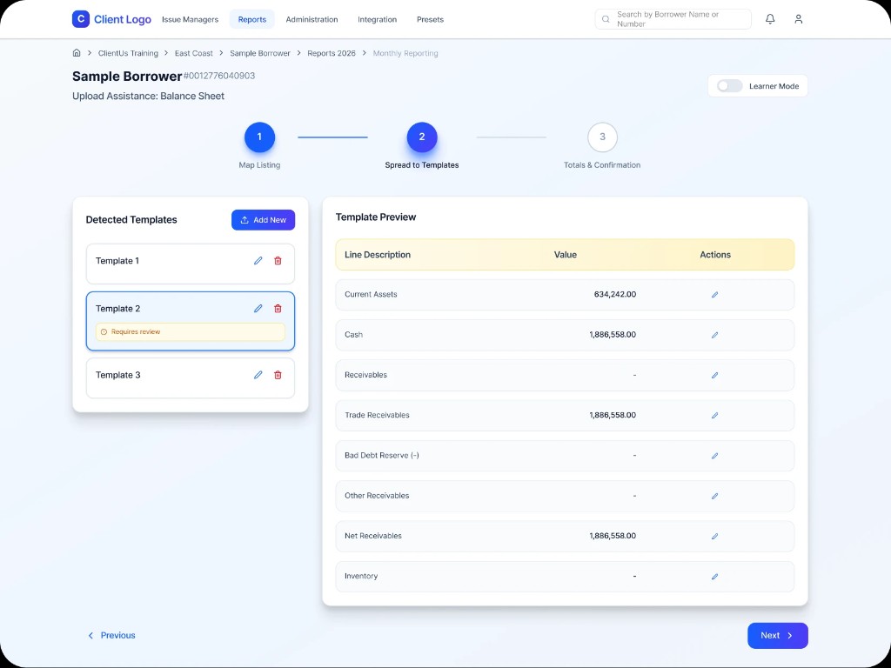This screenshot has height=668, width=891.
Task: Delete Template 1 with trash icon
Action: coord(278,261)
